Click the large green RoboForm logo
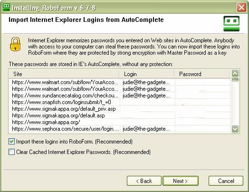This screenshot has width=249, height=192. 231,23
